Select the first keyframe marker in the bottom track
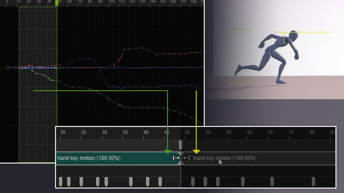344x193 pixels. [x=60, y=181]
